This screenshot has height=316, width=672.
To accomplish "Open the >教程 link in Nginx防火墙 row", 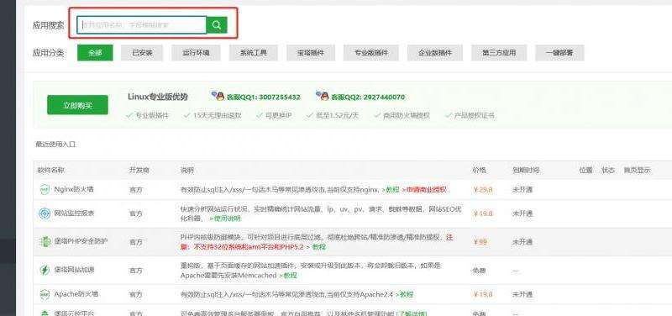I will [390, 189].
